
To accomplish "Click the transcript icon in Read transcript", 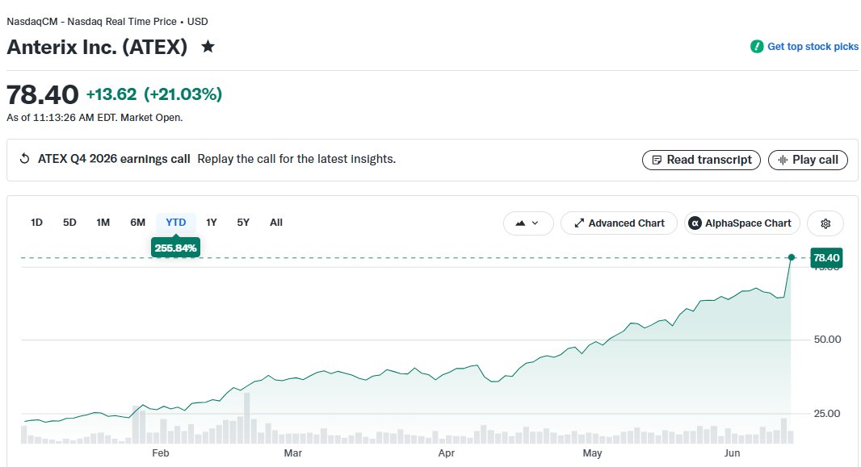I will point(657,160).
